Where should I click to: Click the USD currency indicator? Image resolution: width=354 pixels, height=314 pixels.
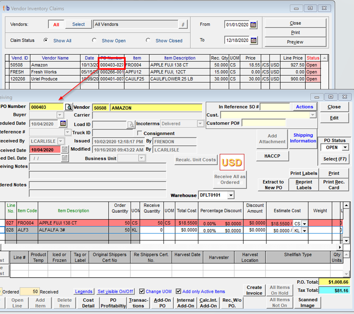tap(232, 162)
